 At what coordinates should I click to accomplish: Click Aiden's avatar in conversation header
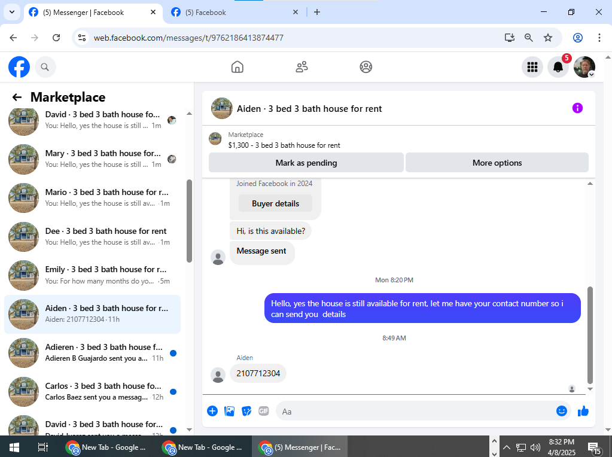[222, 108]
